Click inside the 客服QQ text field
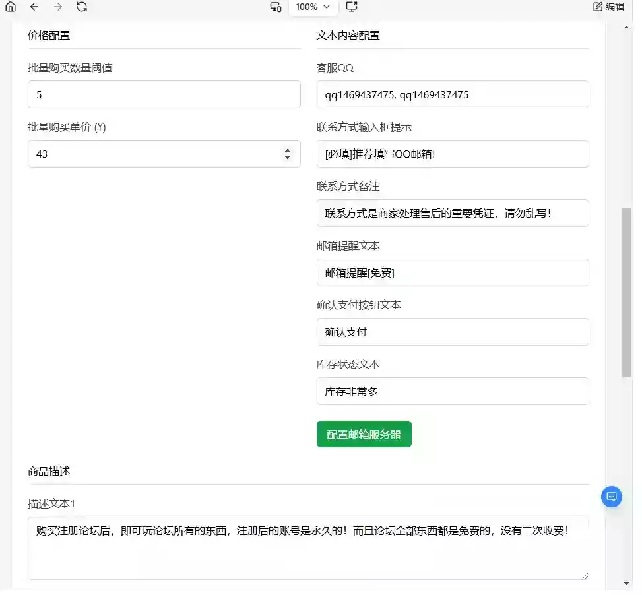The height and width of the screenshot is (595, 642). pyautogui.click(x=452, y=94)
